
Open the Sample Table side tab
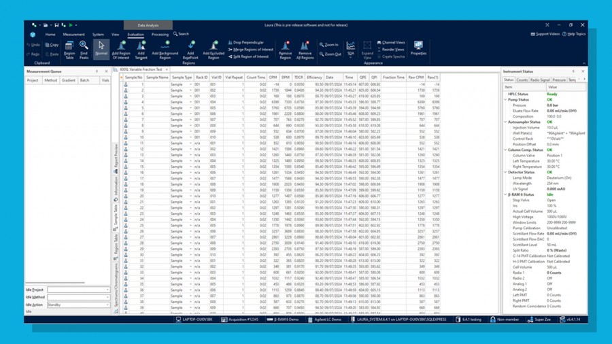coord(116,218)
